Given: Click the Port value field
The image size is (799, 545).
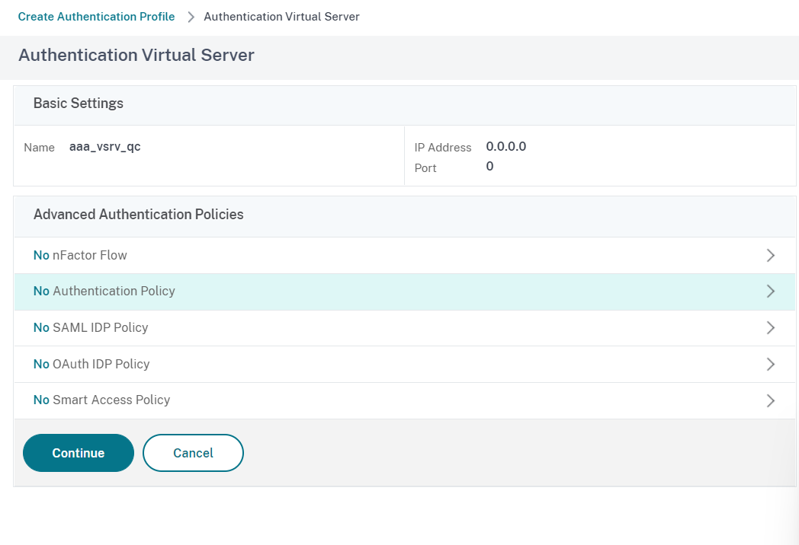Looking at the screenshot, I should pyautogui.click(x=489, y=166).
